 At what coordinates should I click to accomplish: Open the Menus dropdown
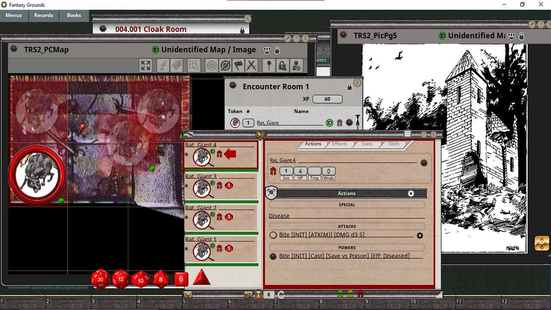coord(14,15)
